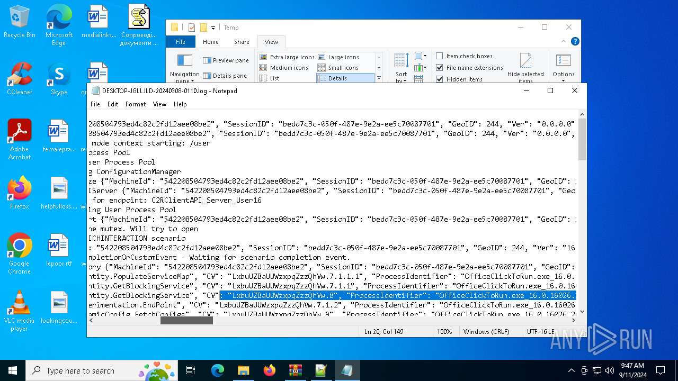Viewport: 678px width, 381px height.
Task: Choose Large icons layout
Action: click(x=338, y=57)
